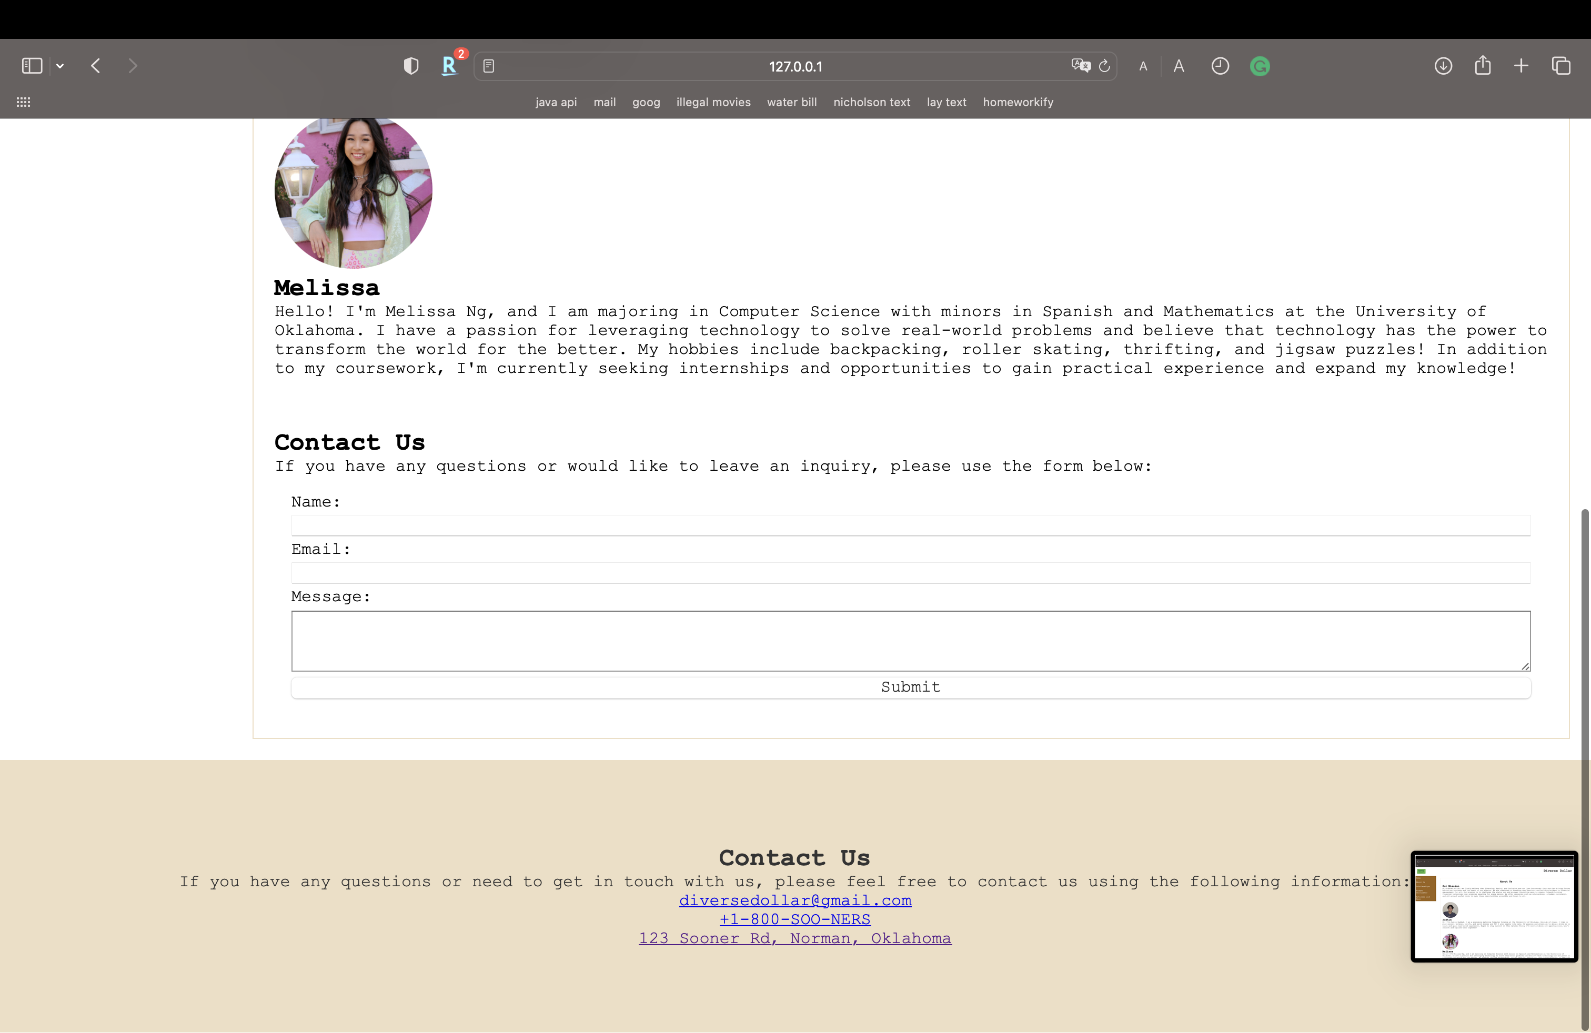Click the Message text area
1591x1033 pixels.
pos(911,641)
